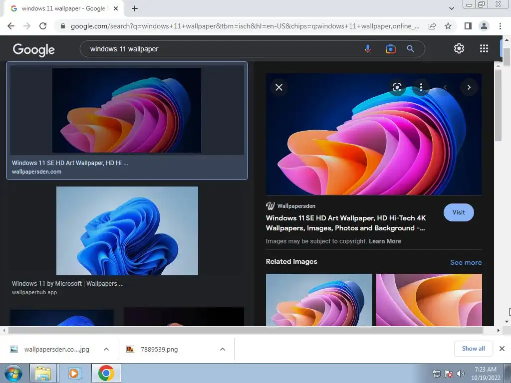See more related images
This screenshot has height=383, width=511.
[466, 262]
